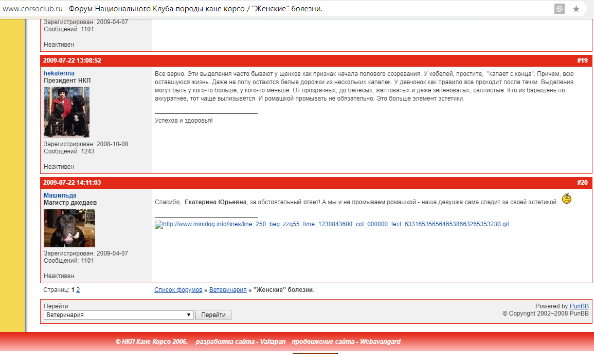The height and width of the screenshot is (354, 594).
Task: Open the PunBB link in the footer
Action: click(x=579, y=306)
